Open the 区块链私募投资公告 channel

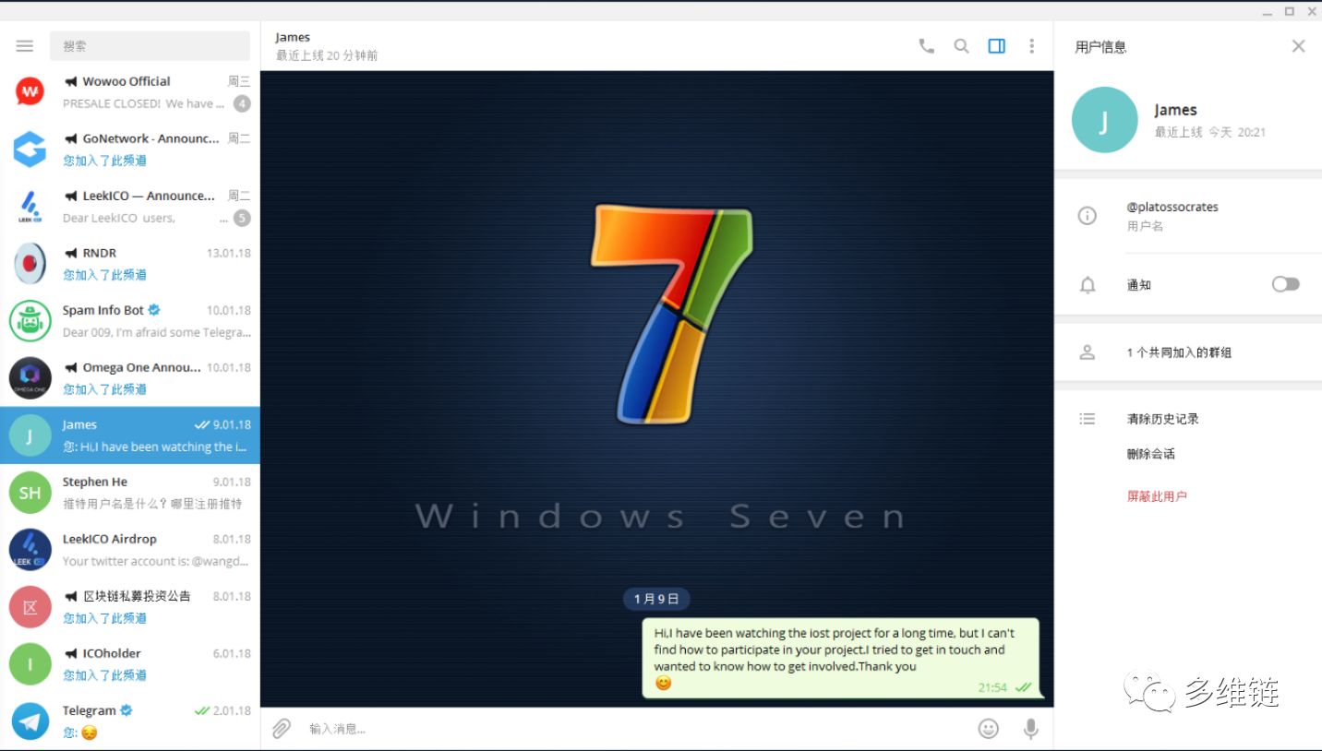click(130, 607)
